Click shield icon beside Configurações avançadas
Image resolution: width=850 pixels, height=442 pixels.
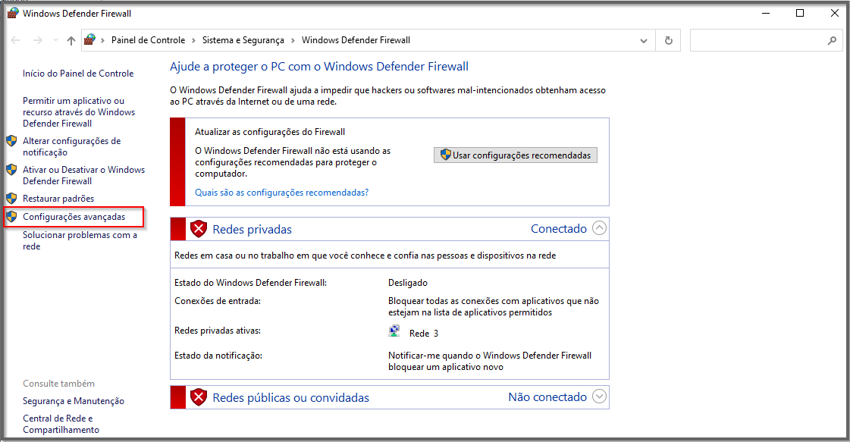[11, 217]
